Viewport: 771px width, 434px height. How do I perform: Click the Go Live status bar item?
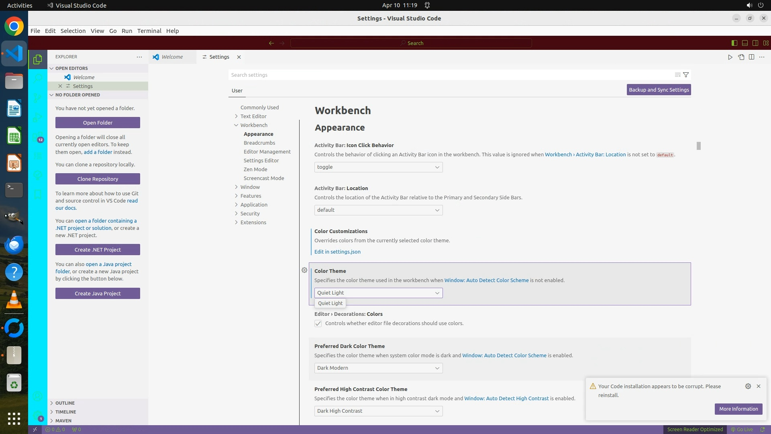[742, 429]
